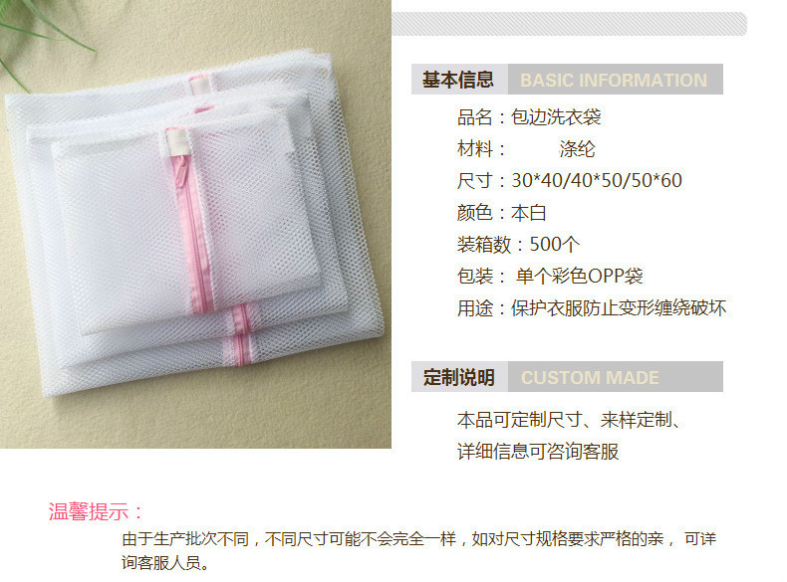Screen dimensions: 787x582
Task: Click the color line 颜色：本白
Action: pyautogui.click(x=501, y=213)
